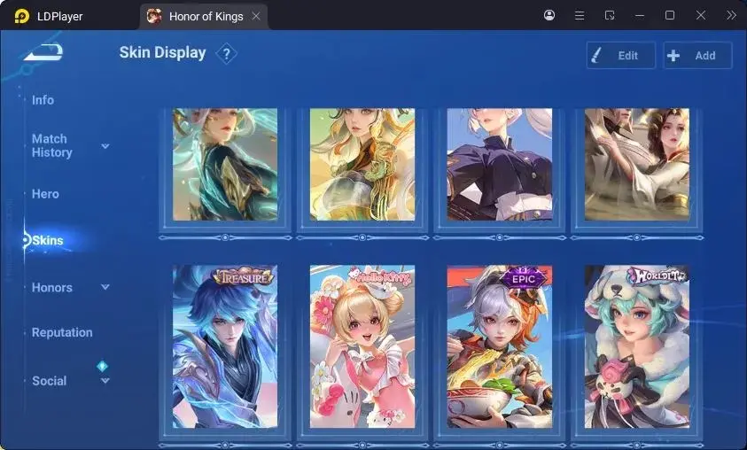
Task: Expand the Social chevron
Action: pos(105,381)
